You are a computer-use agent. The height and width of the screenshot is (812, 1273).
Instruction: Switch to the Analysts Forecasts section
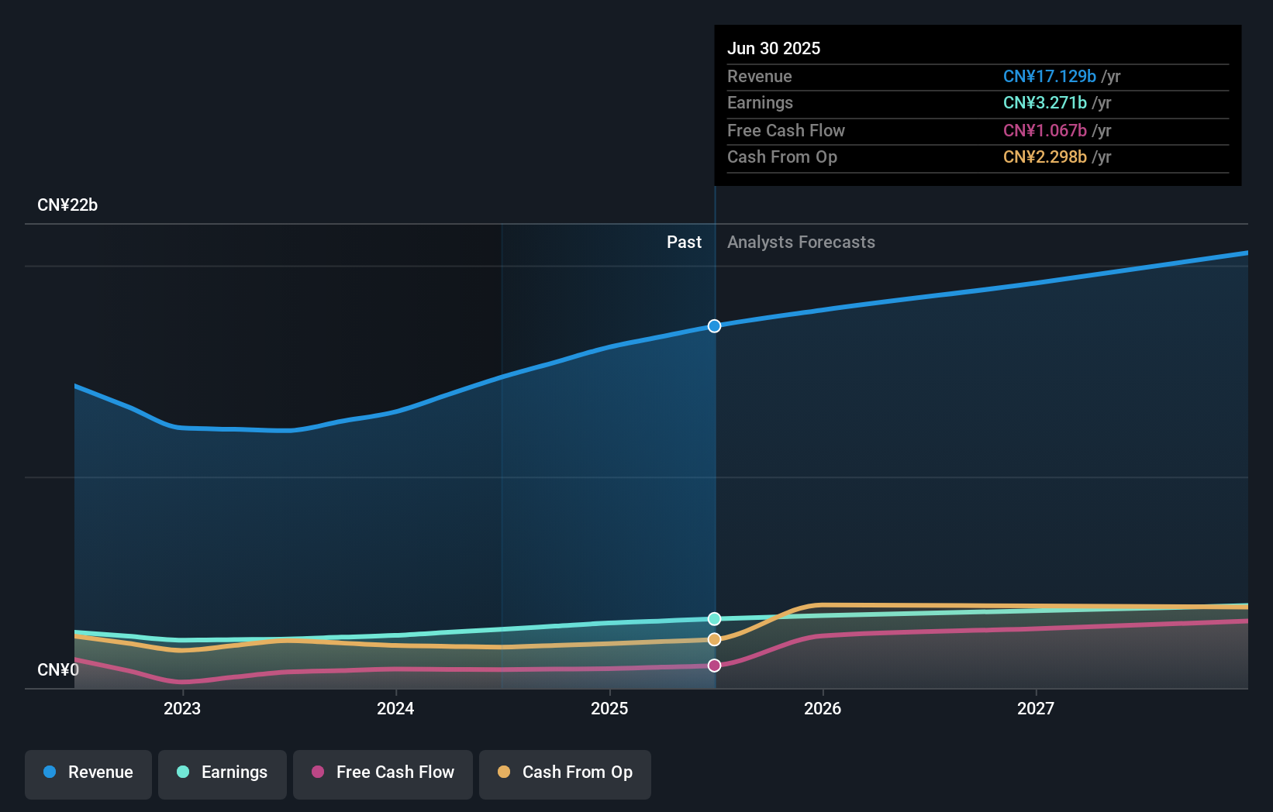(x=801, y=242)
